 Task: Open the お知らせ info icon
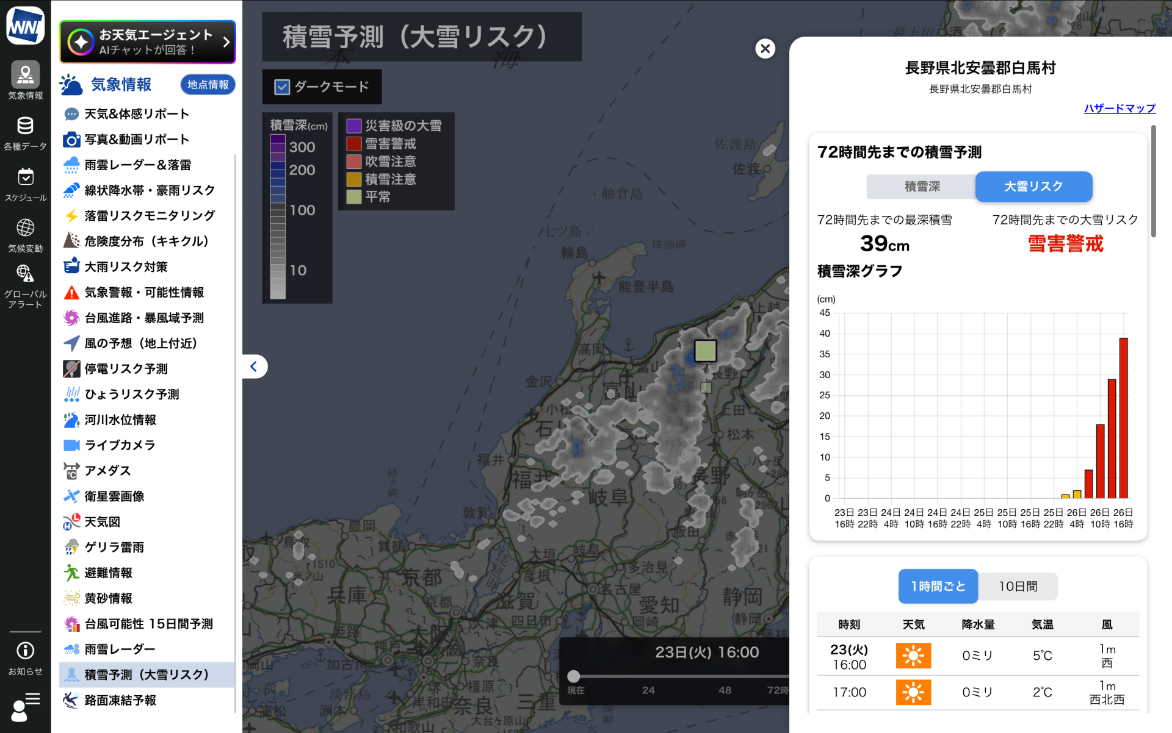tap(25, 651)
